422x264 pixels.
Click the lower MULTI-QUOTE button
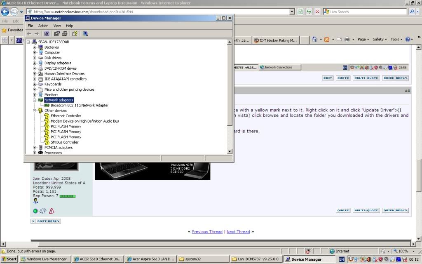pos(366,210)
